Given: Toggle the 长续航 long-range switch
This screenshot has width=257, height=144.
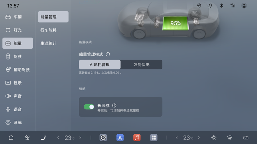Looking at the screenshot, I should (x=89, y=107).
